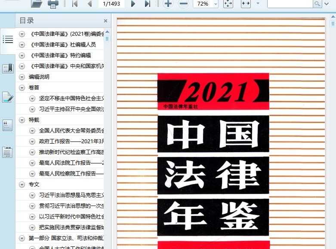Fit page to window icon
Image resolution: width=336 pixels, height=249 pixels.
point(228,3)
